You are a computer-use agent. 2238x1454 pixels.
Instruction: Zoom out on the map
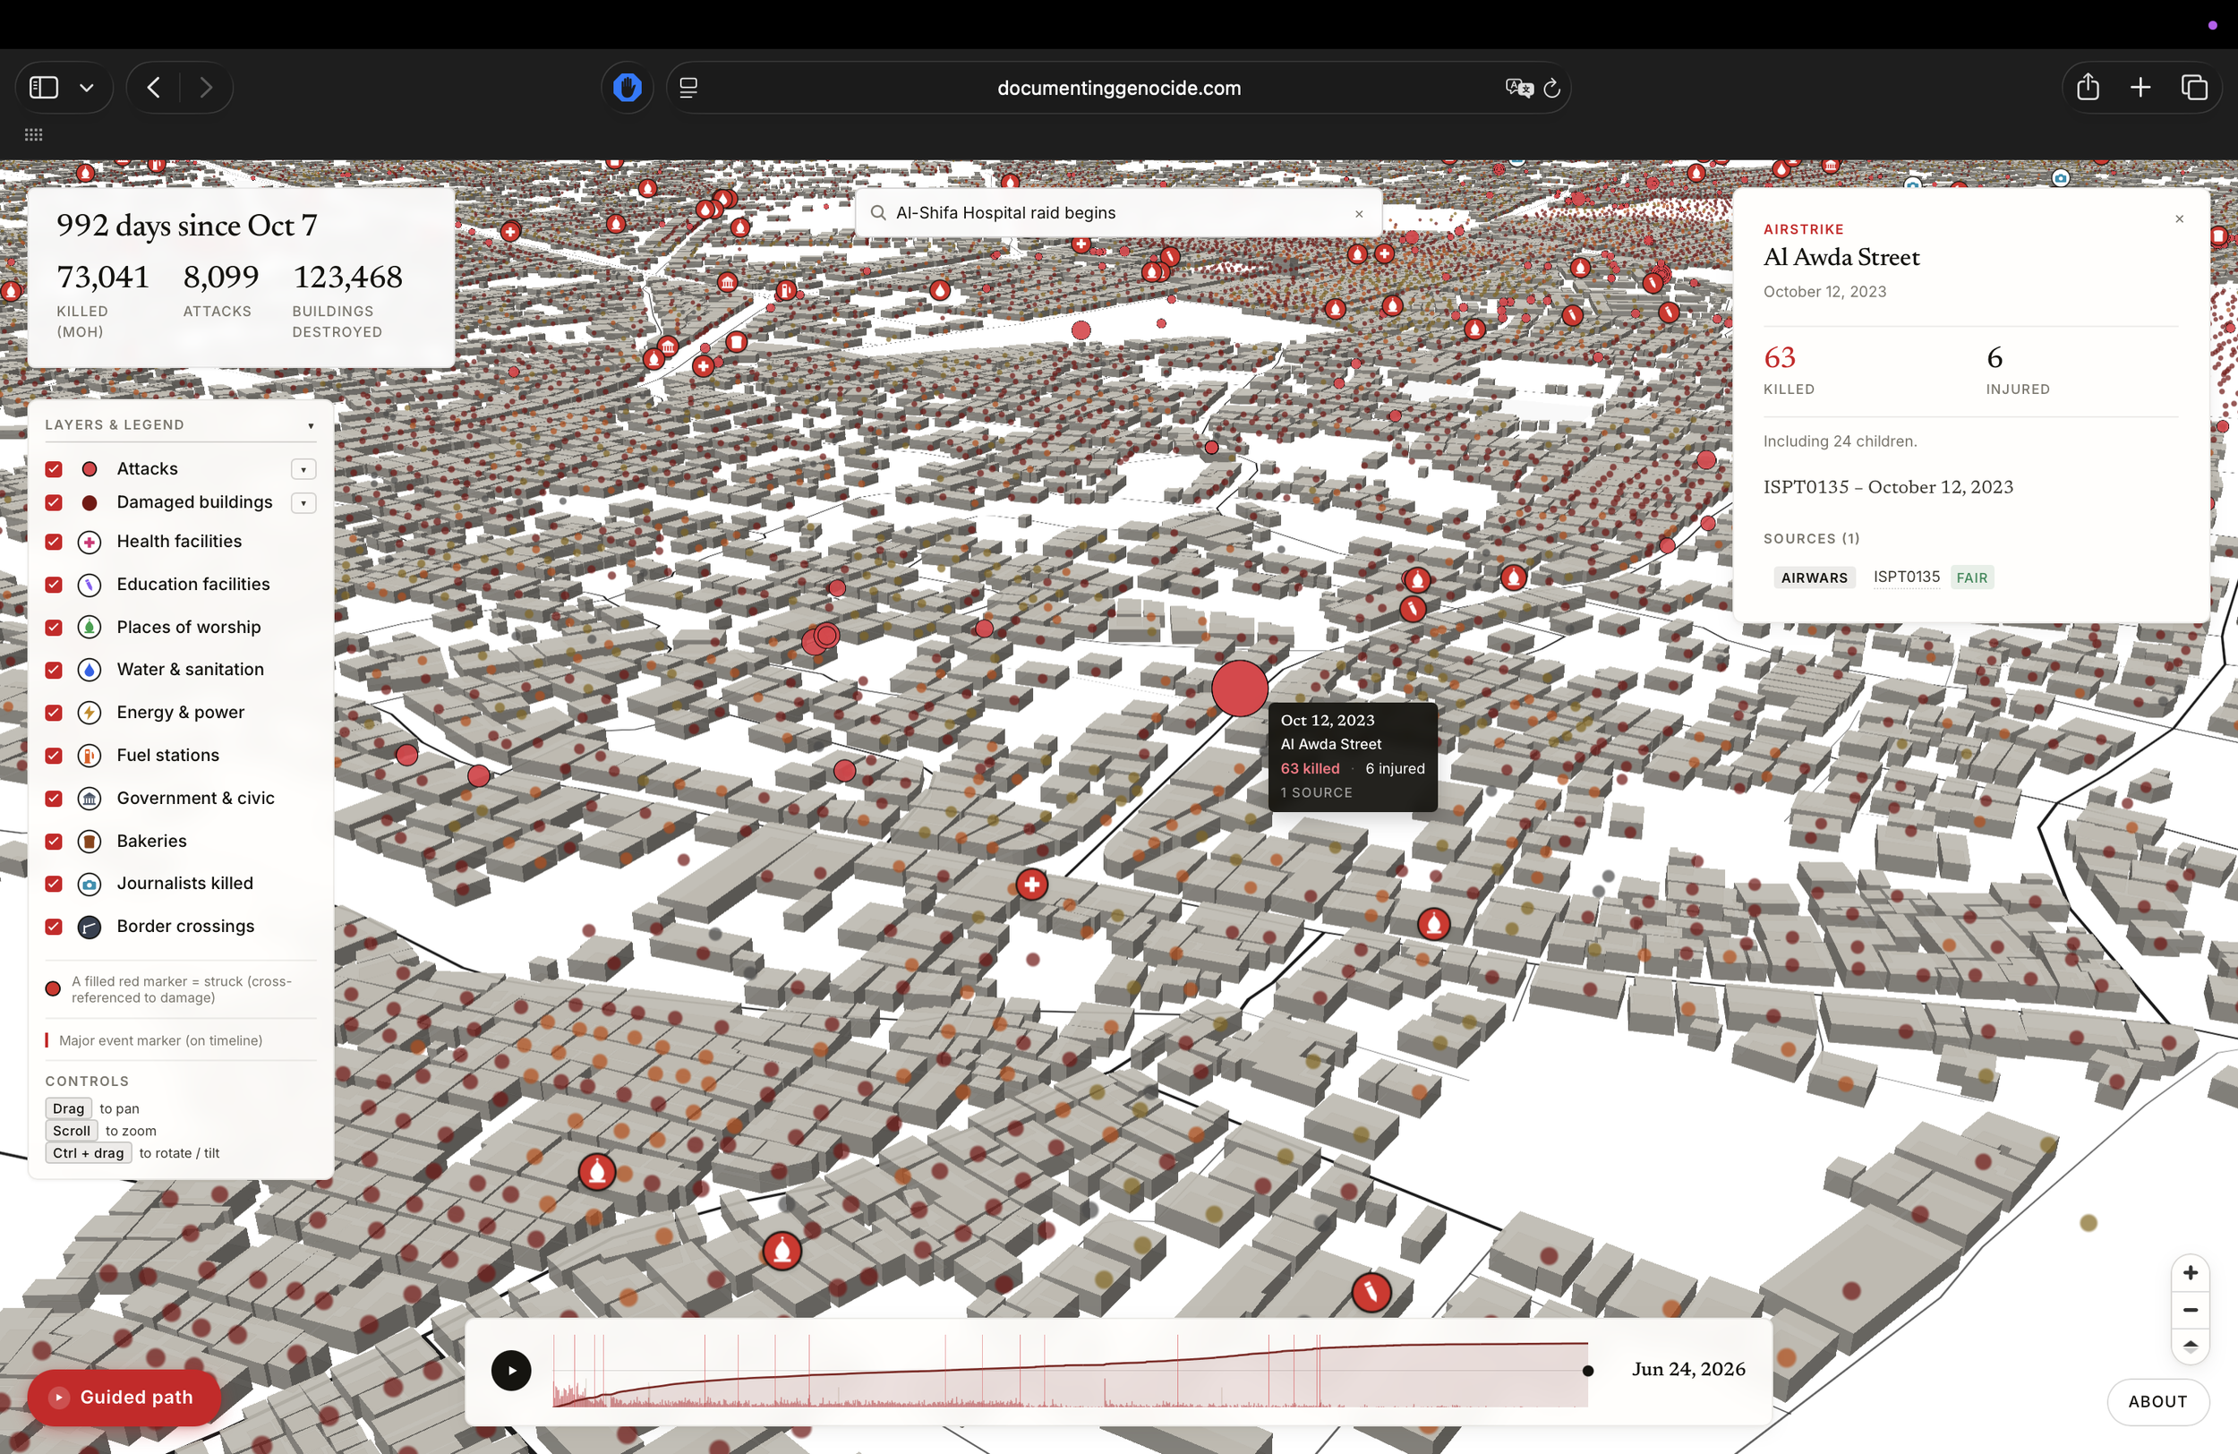point(2190,1309)
